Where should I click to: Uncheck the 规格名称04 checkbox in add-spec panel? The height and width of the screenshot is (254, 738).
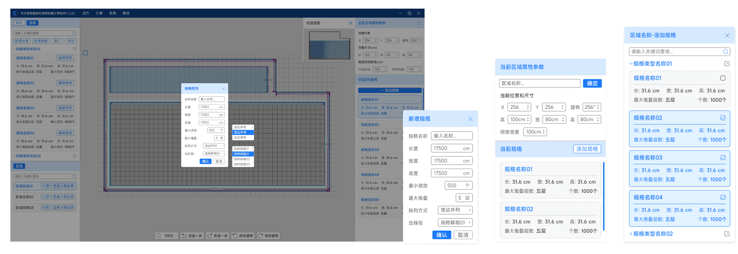723,197
